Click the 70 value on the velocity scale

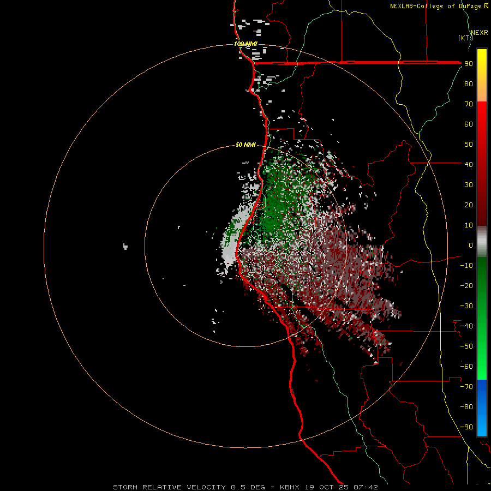(469, 104)
